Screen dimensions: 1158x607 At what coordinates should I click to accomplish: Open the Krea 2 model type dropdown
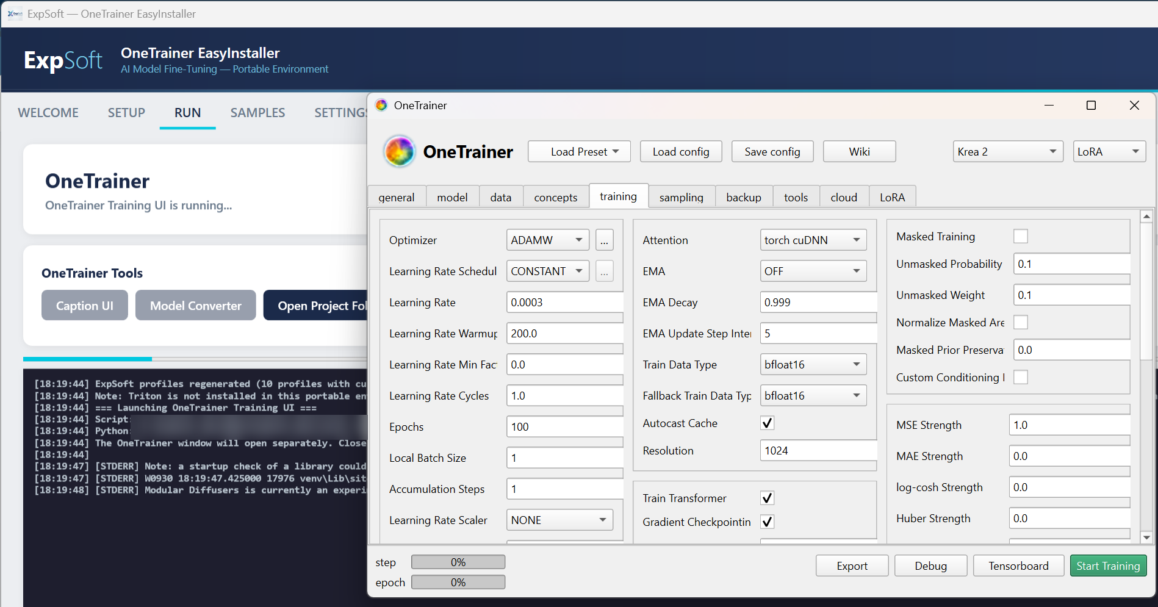(x=1008, y=151)
